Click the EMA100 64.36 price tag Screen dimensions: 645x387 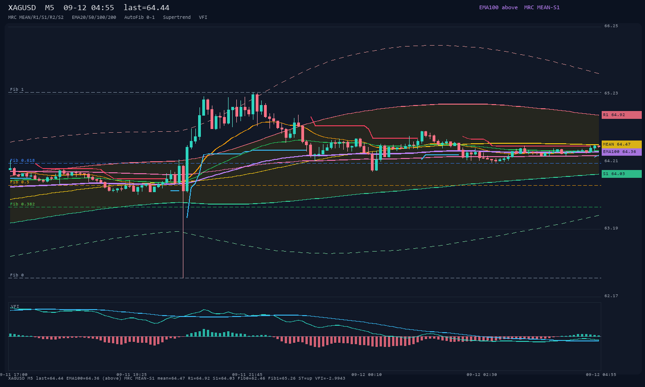(622, 152)
